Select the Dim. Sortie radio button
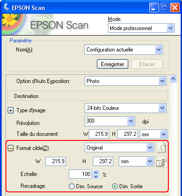Image resolution: width=182 pixels, height=196 pixels. pyautogui.click(x=115, y=186)
